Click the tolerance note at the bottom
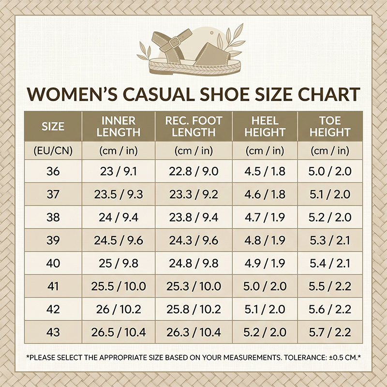 pos(193,357)
